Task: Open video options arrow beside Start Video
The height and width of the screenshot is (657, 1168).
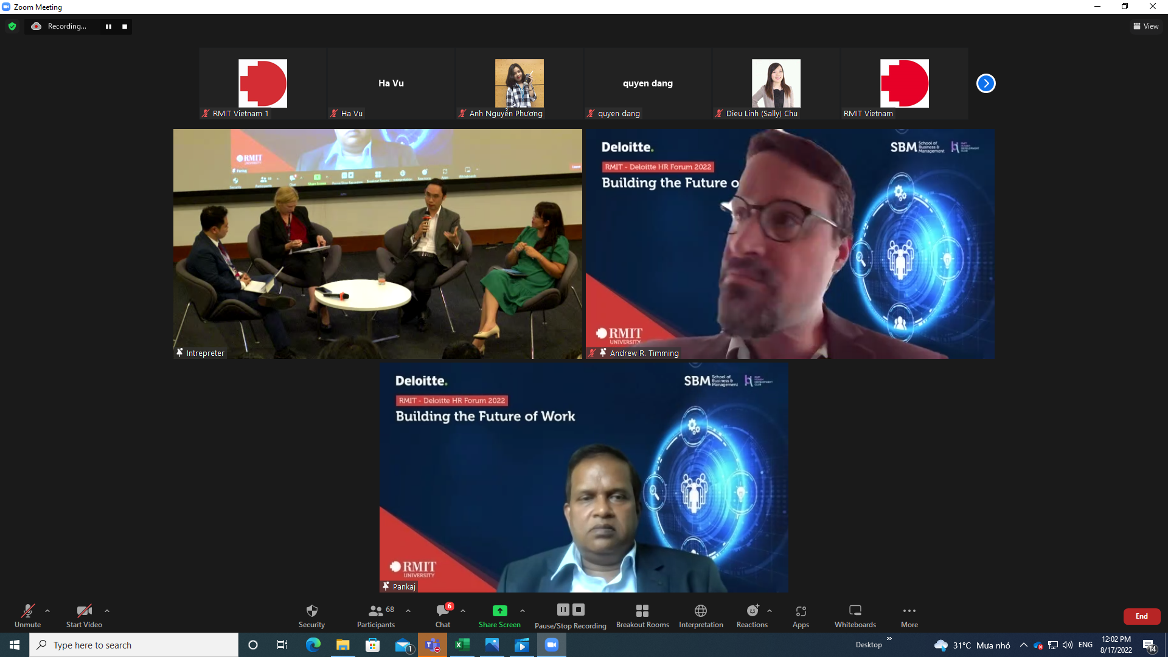Action: coord(107,611)
